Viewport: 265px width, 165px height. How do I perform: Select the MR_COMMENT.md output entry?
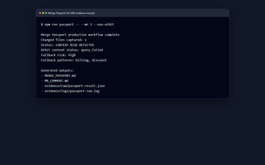click(55, 81)
